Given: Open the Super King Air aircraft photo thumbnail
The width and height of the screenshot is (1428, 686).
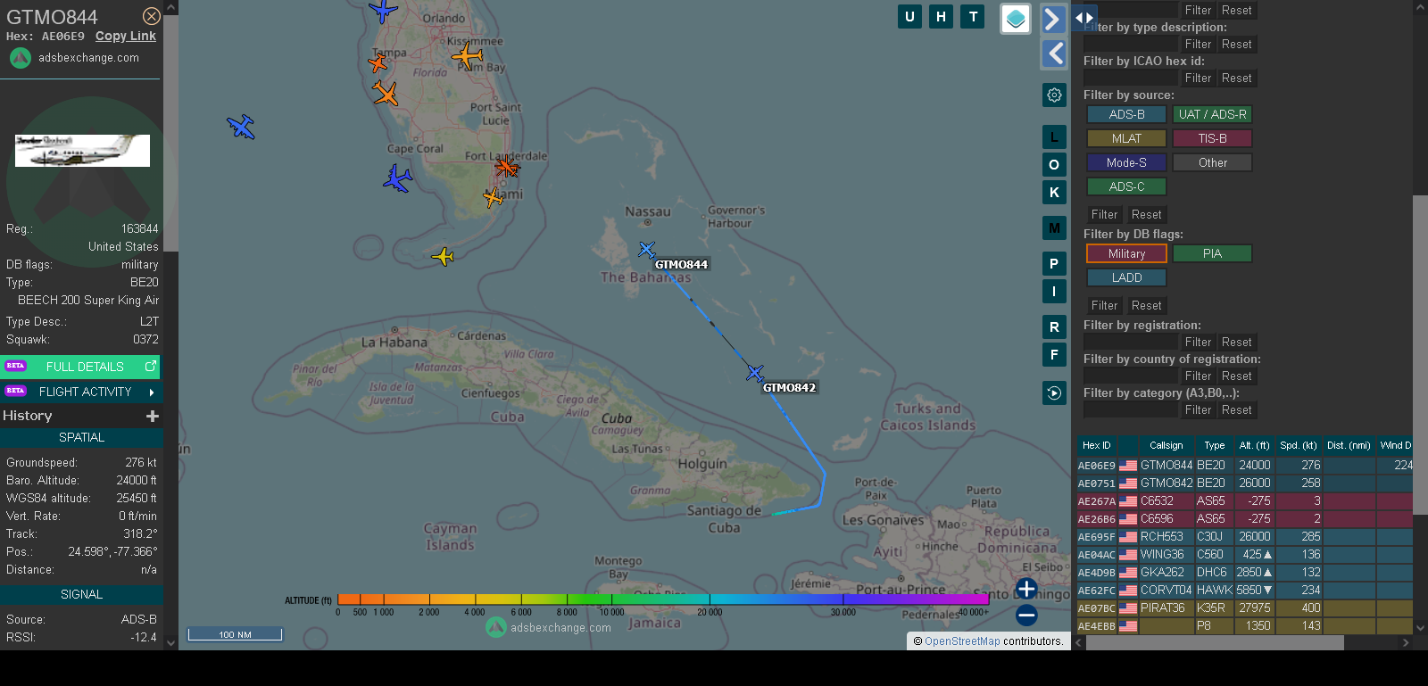Looking at the screenshot, I should pyautogui.click(x=82, y=151).
